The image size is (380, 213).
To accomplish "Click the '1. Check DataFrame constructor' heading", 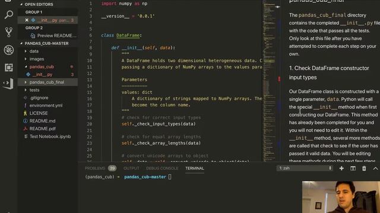I will tap(329, 73).
